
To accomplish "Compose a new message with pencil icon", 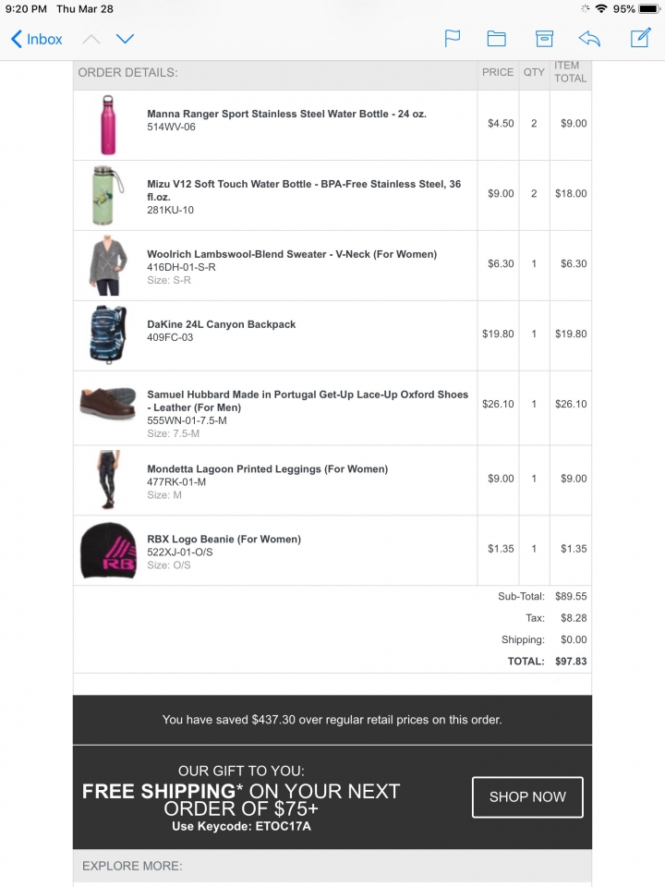I will point(641,38).
